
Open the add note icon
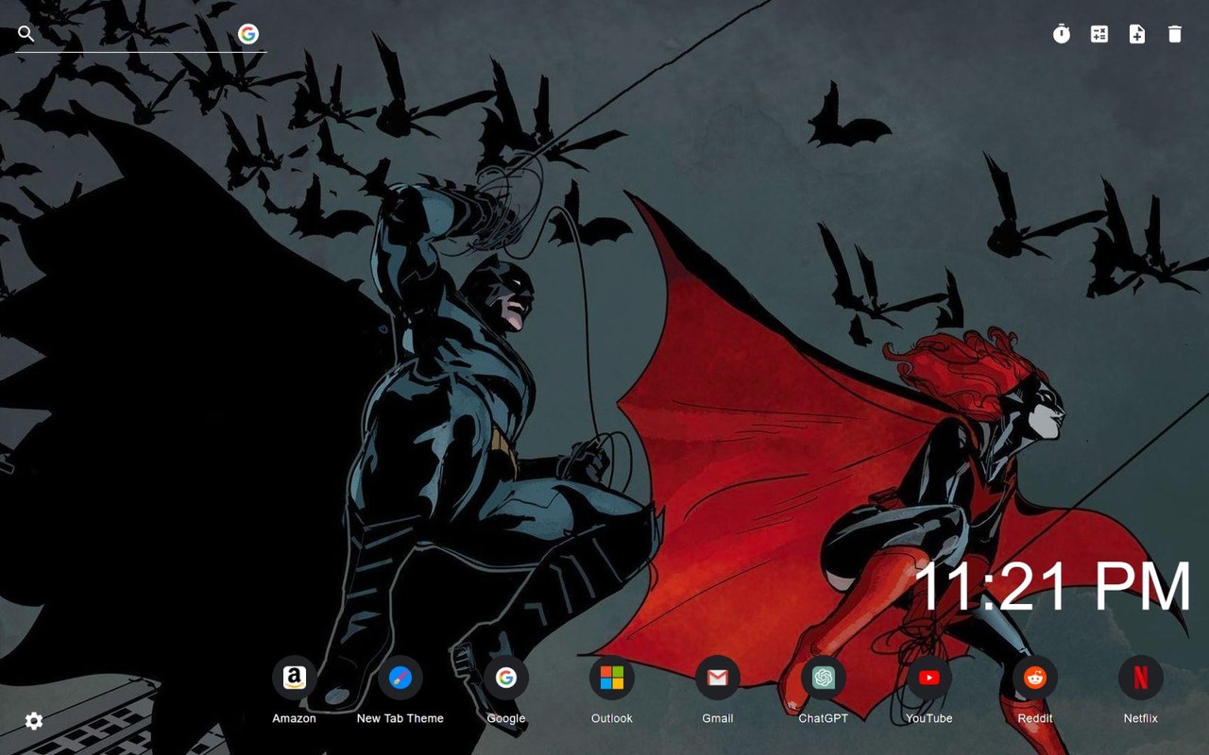pos(1137,34)
